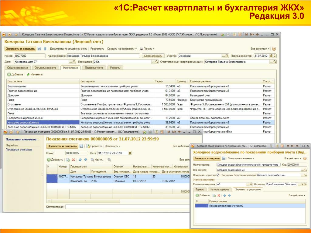
Task: Move row down arrow in Показания счетчиков toolbar
Action: 85,160
